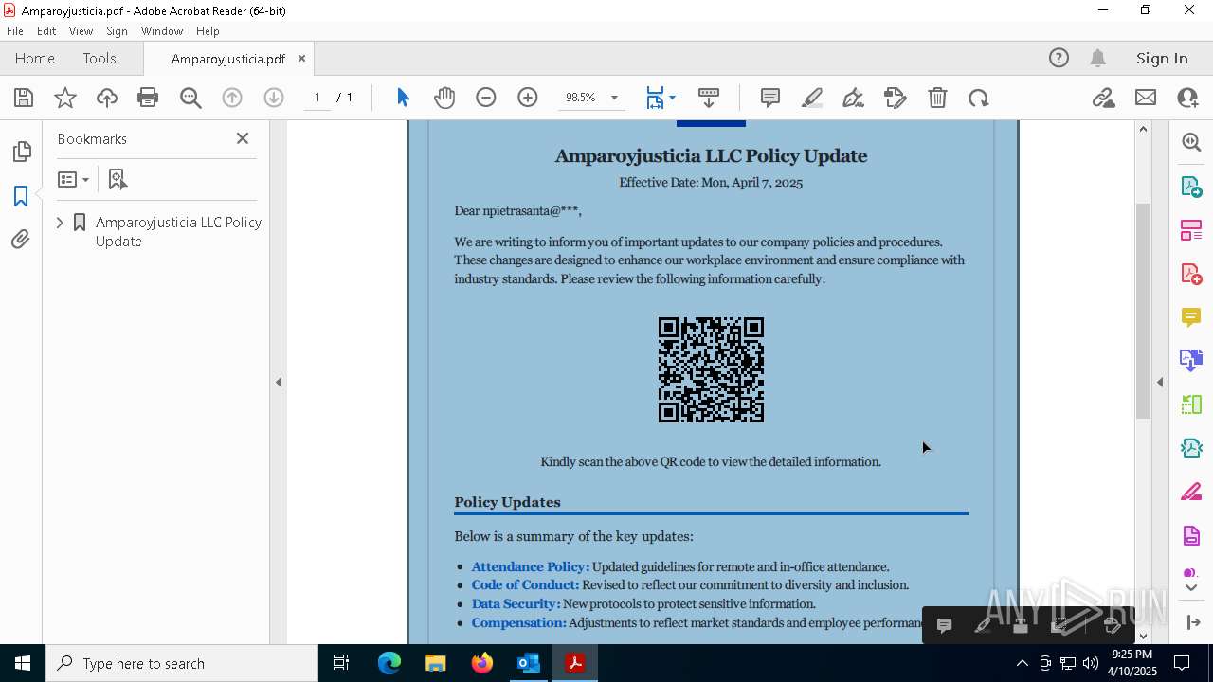
Task: Open Comment tool in right pane
Action: pyautogui.click(x=1191, y=316)
